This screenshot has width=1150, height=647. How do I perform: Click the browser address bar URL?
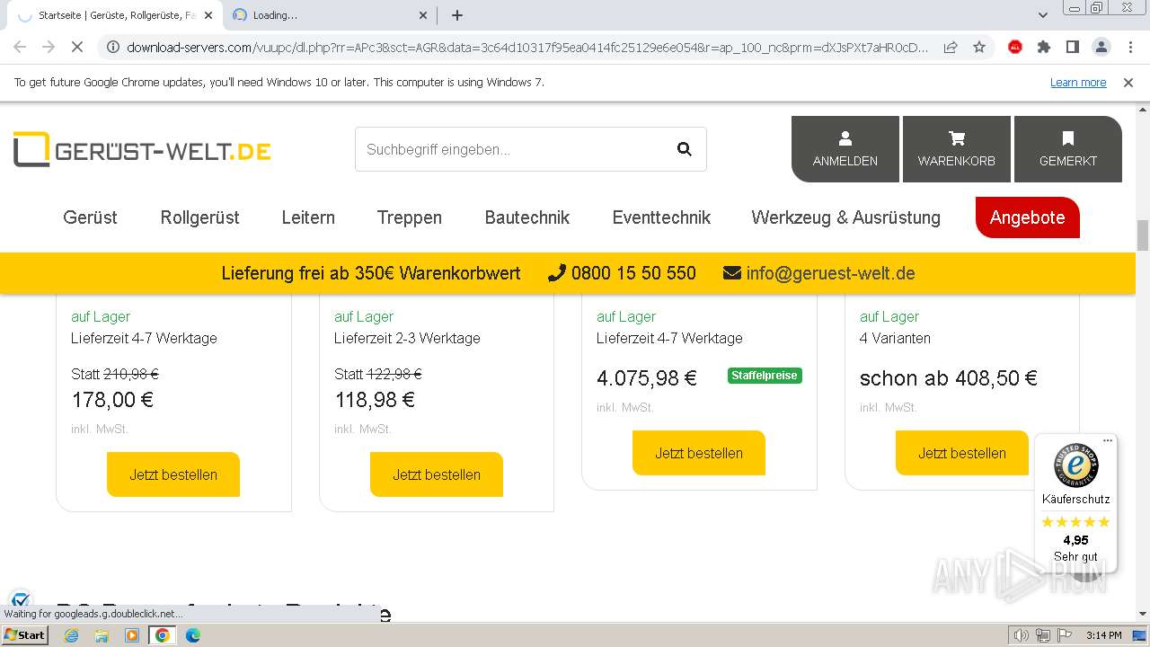tap(527, 47)
